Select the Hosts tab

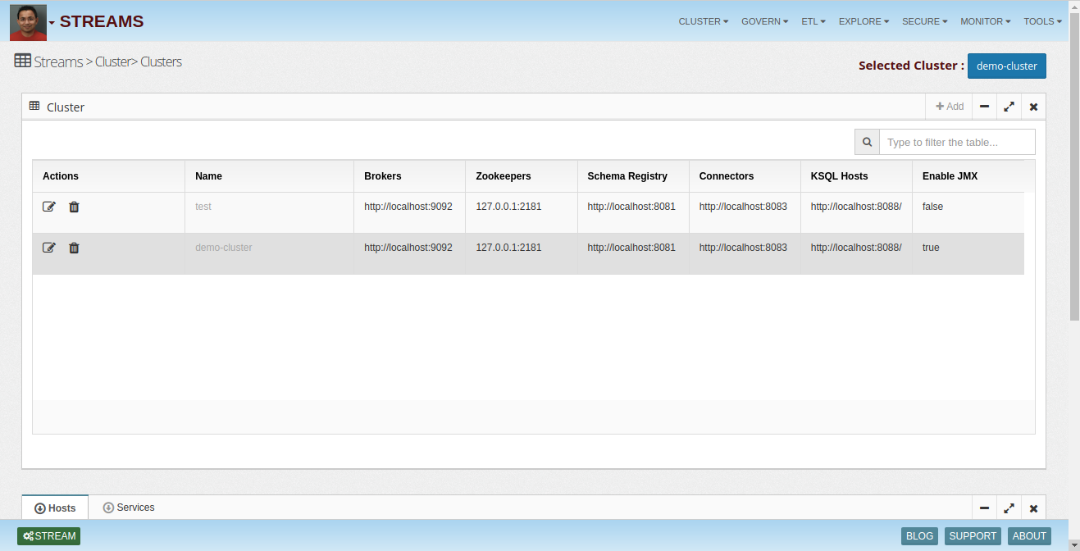point(55,508)
